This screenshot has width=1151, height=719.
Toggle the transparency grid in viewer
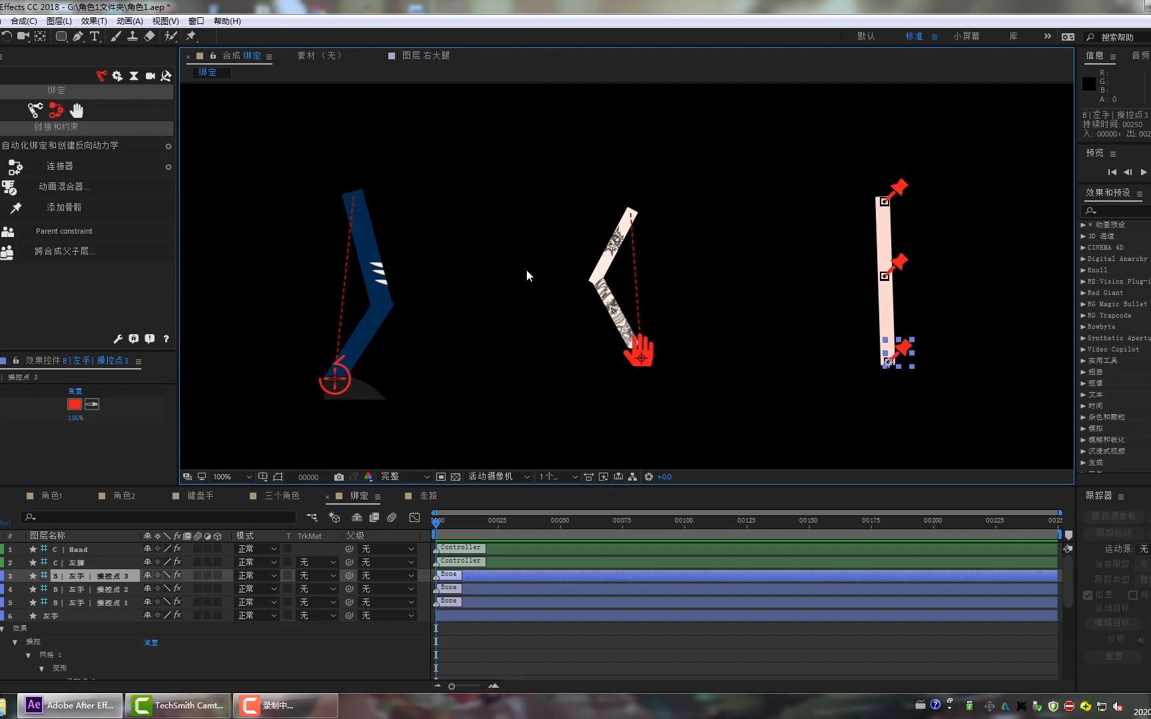[456, 477]
